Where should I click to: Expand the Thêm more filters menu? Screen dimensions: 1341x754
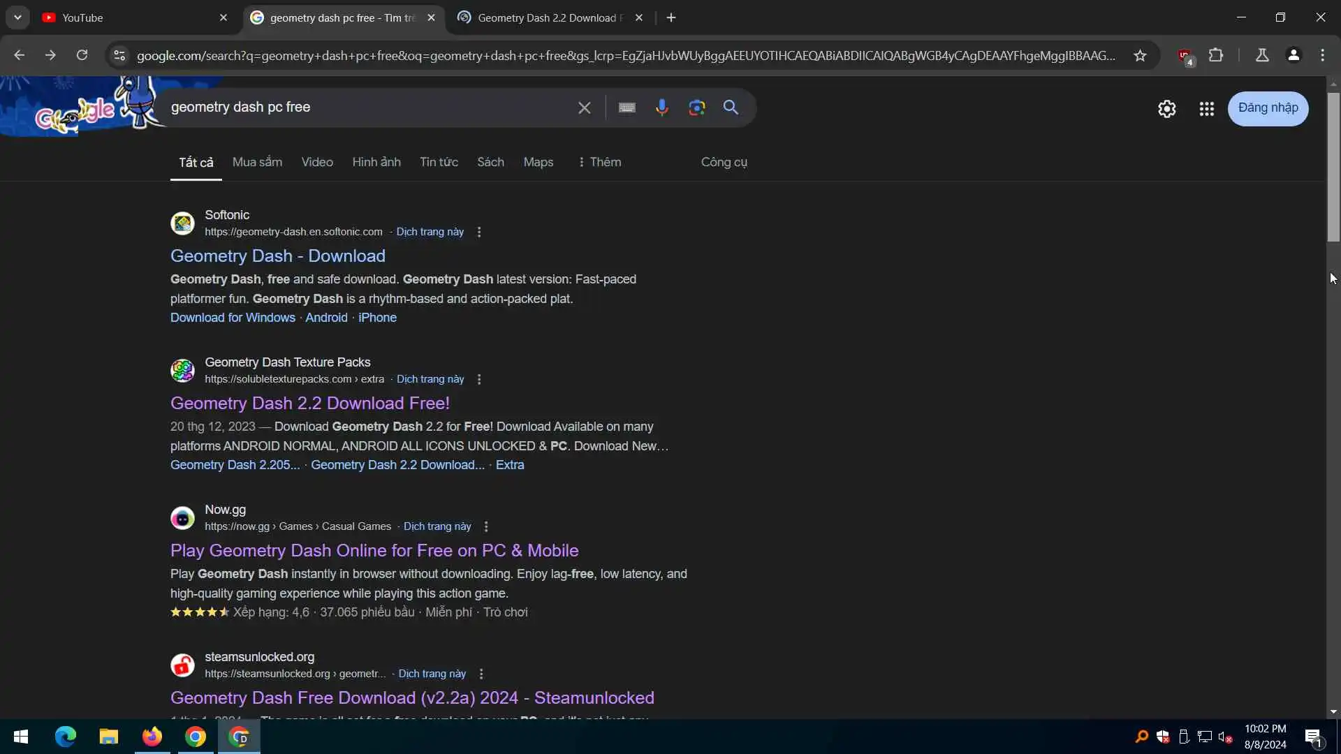599,162
